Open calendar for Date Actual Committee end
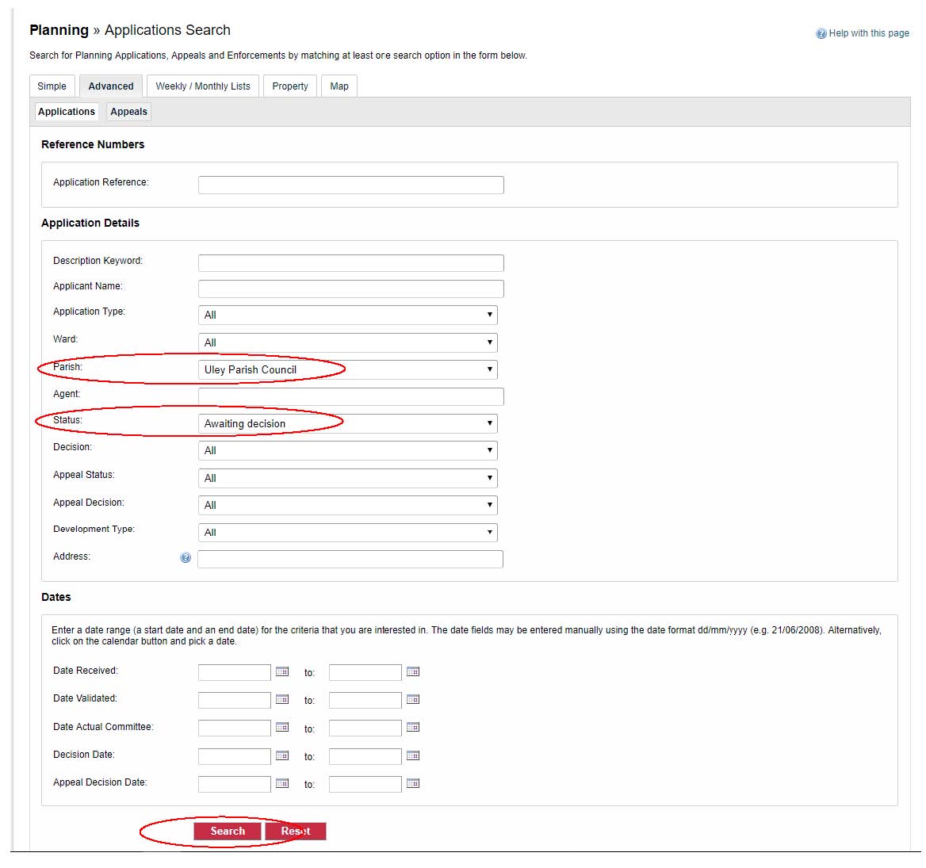 (x=413, y=728)
